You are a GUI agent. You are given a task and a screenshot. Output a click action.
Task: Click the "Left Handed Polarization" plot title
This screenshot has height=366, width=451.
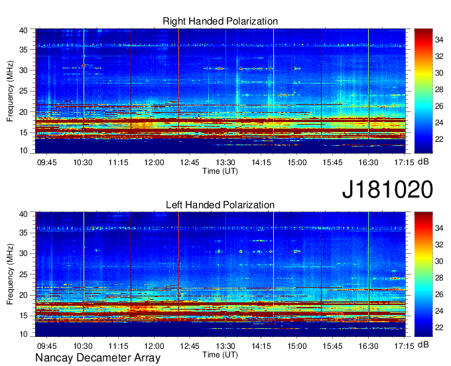[220, 205]
